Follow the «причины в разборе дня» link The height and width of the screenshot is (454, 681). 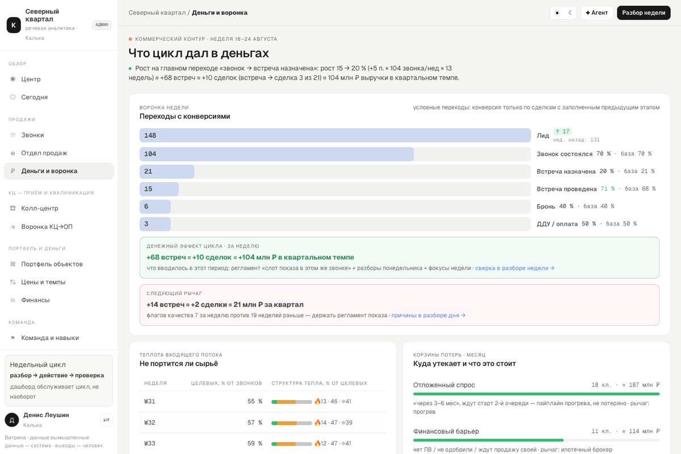coord(428,315)
